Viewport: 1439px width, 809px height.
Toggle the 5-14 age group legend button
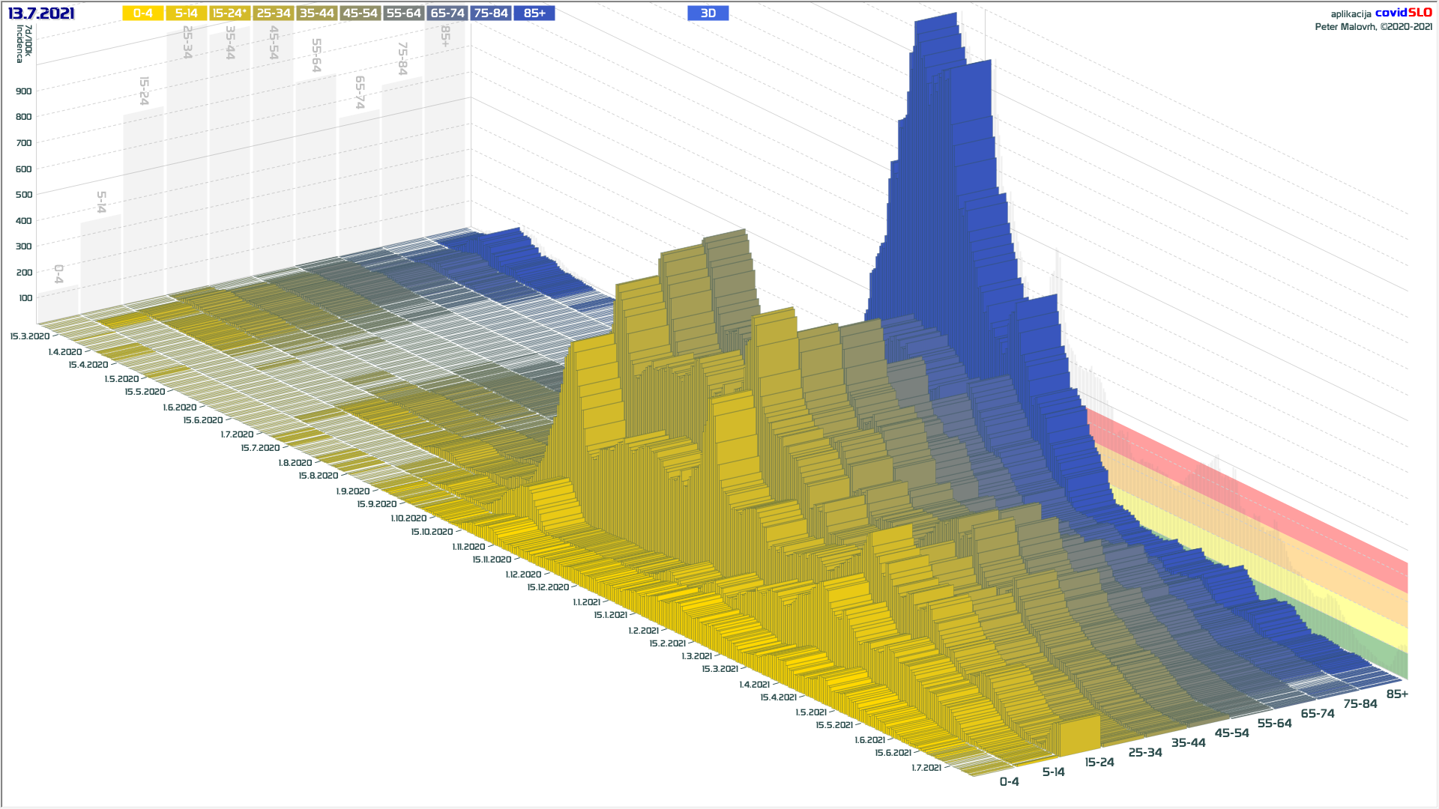click(186, 13)
